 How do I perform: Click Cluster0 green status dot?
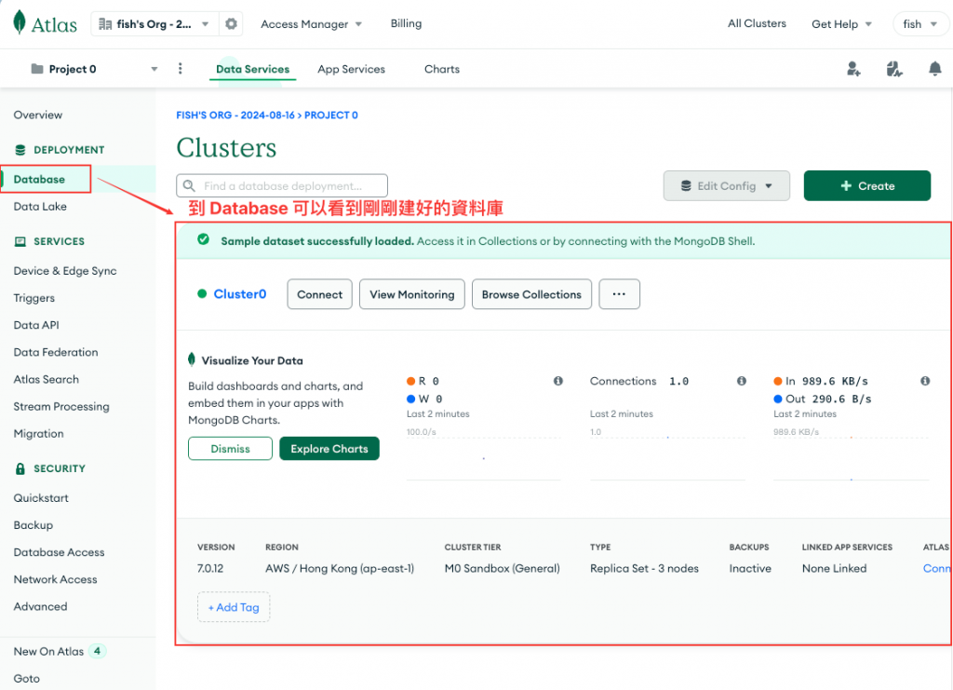coord(202,293)
